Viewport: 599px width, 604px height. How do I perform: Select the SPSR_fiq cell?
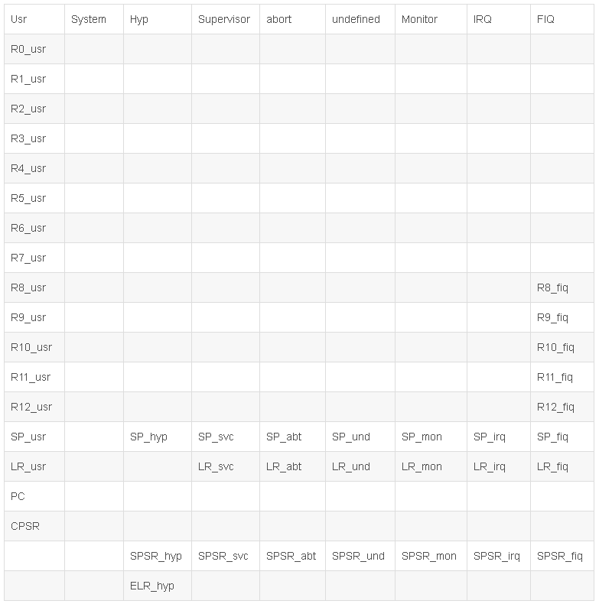560,556
